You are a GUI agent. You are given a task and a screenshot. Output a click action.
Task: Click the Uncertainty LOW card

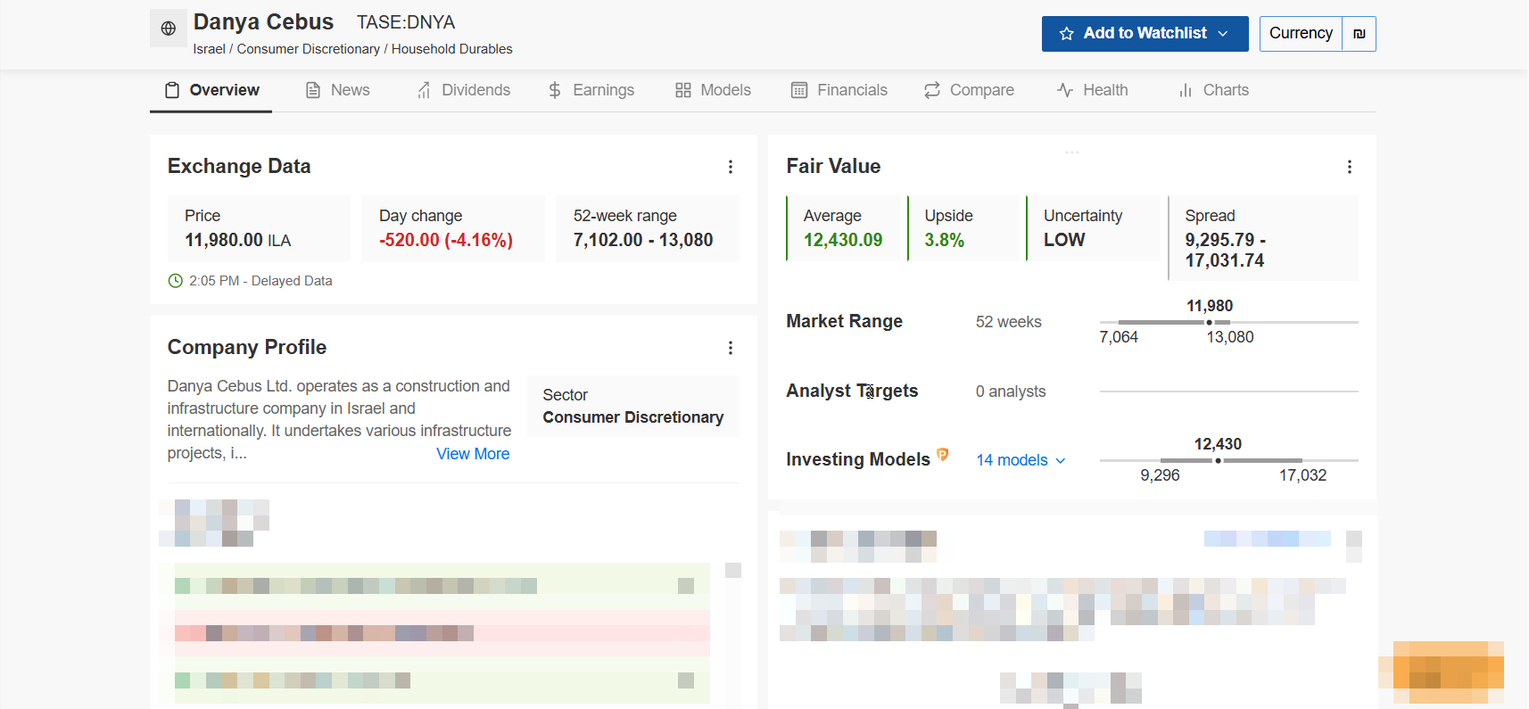(1093, 228)
